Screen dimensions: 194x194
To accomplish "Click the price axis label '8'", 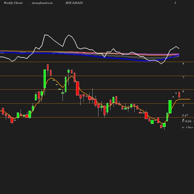I will point(183,64).
